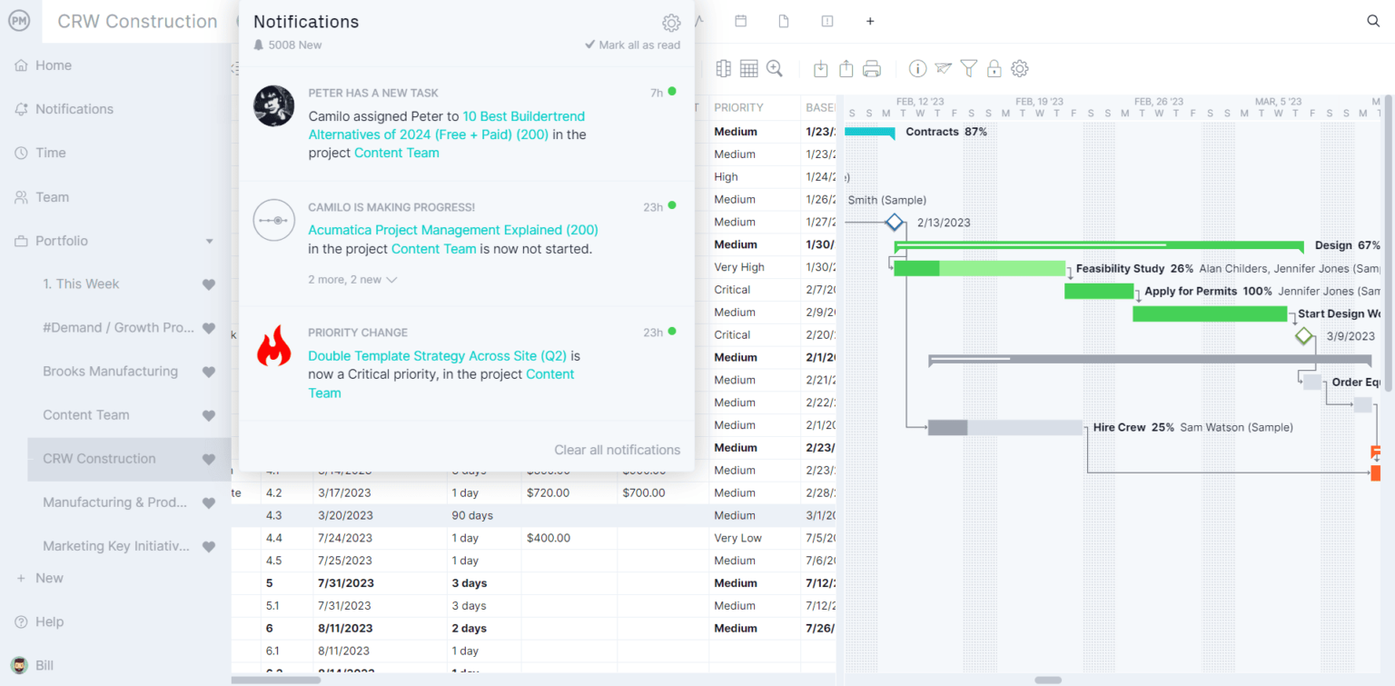Click the print icon in the toolbar
The width and height of the screenshot is (1395, 686).
pos(871,68)
